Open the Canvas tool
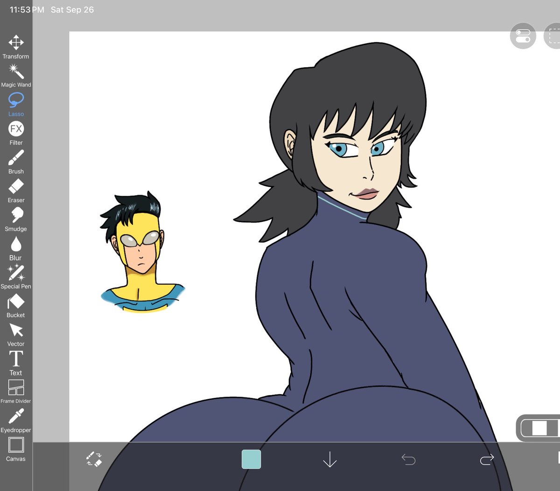 point(16,450)
